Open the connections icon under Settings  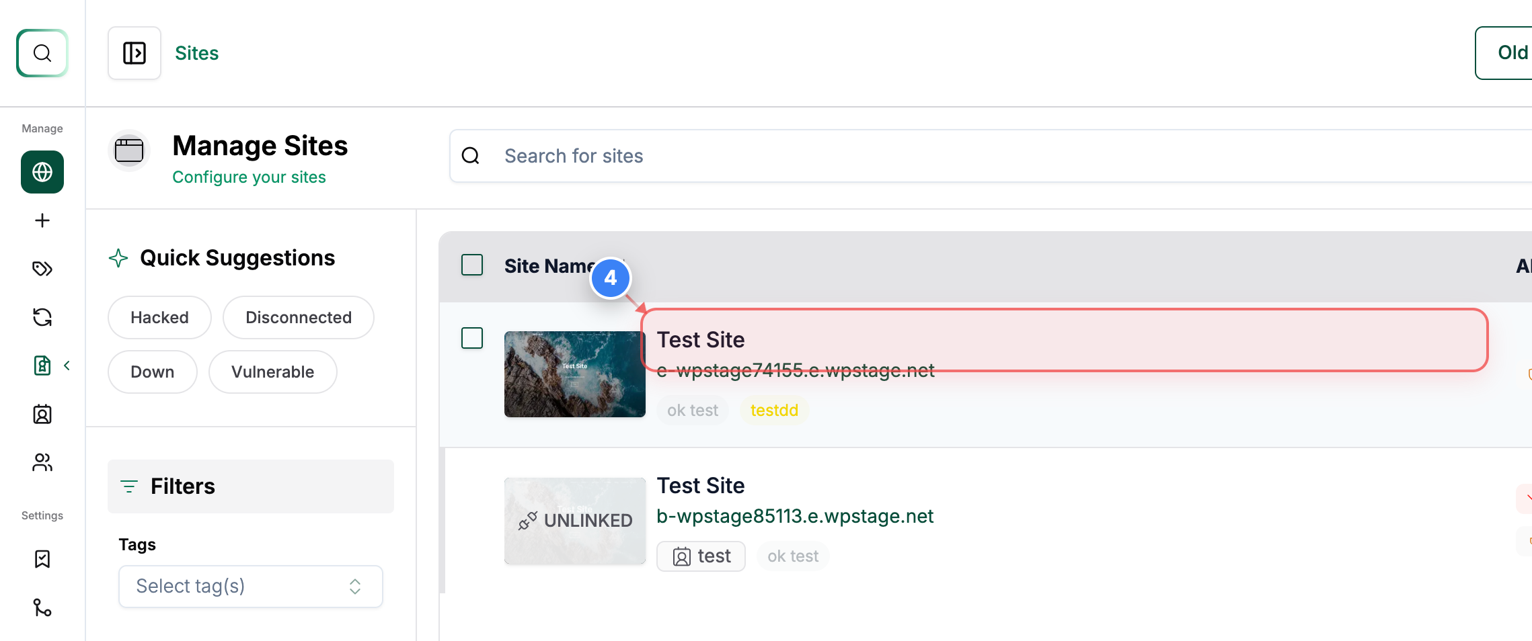pyautogui.click(x=42, y=608)
